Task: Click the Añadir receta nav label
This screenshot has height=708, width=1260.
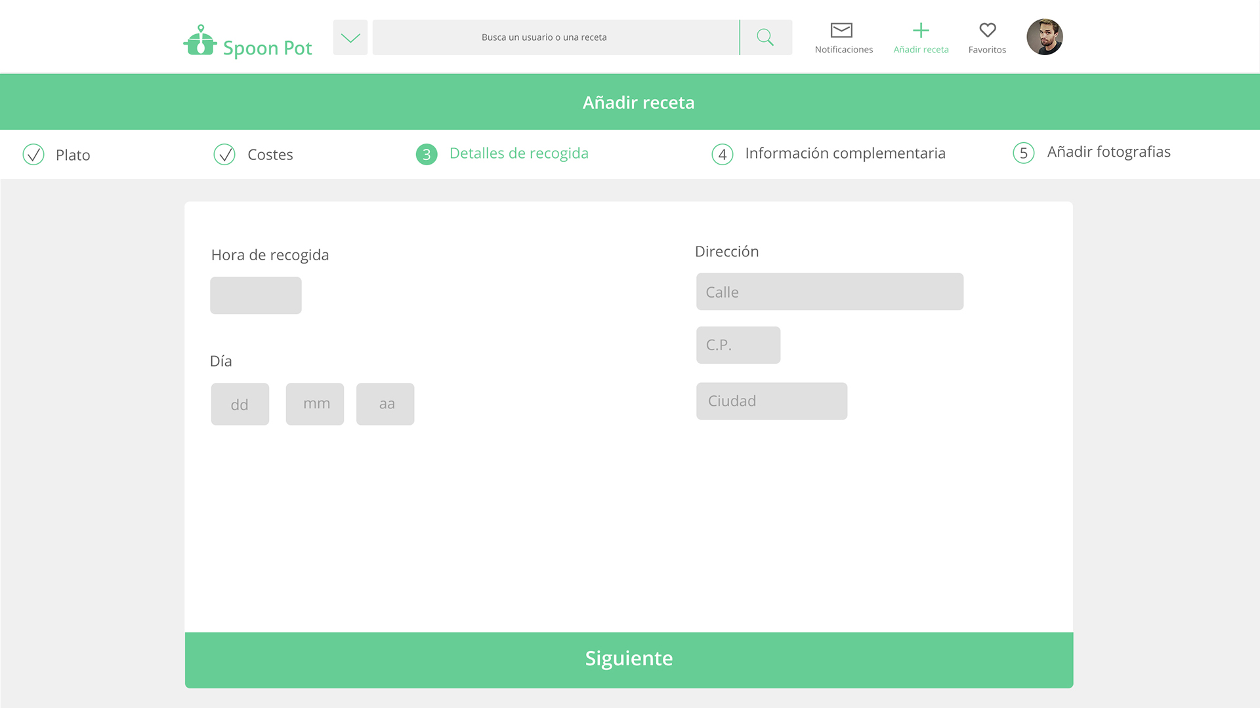Action: click(x=921, y=50)
